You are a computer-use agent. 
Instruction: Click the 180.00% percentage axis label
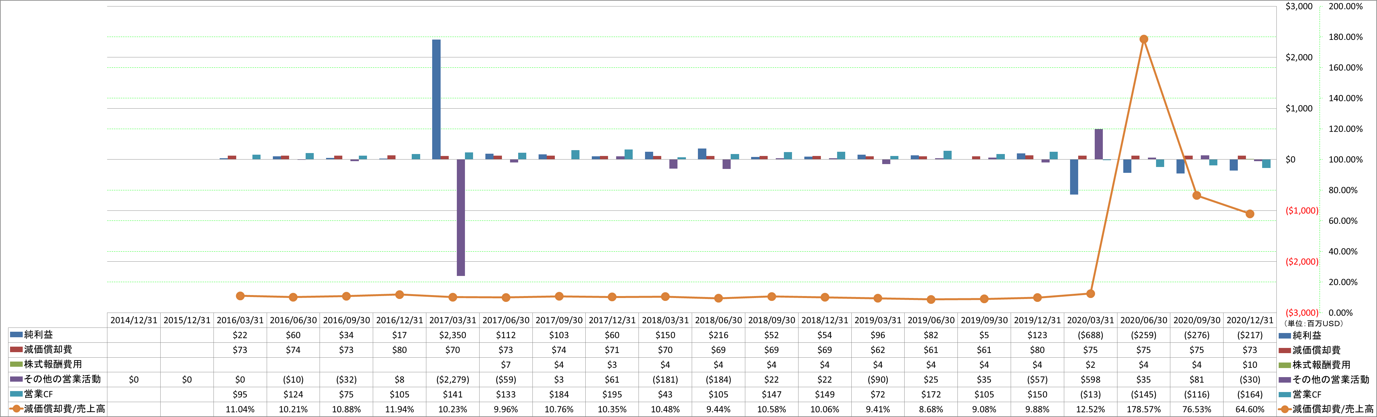point(1346,37)
